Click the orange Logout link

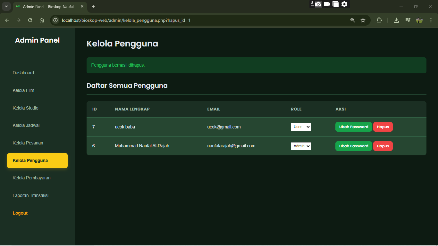click(x=20, y=213)
